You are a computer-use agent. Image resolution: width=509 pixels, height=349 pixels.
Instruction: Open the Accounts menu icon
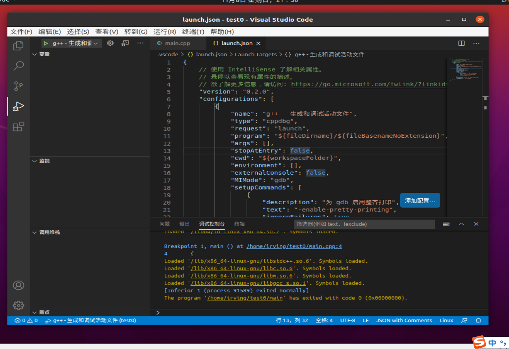click(19, 285)
